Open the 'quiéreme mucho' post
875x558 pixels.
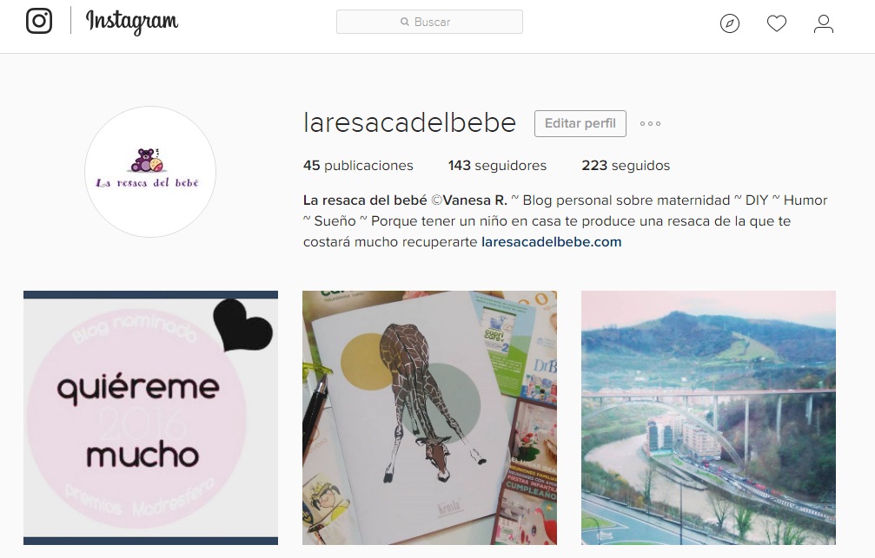(x=150, y=417)
